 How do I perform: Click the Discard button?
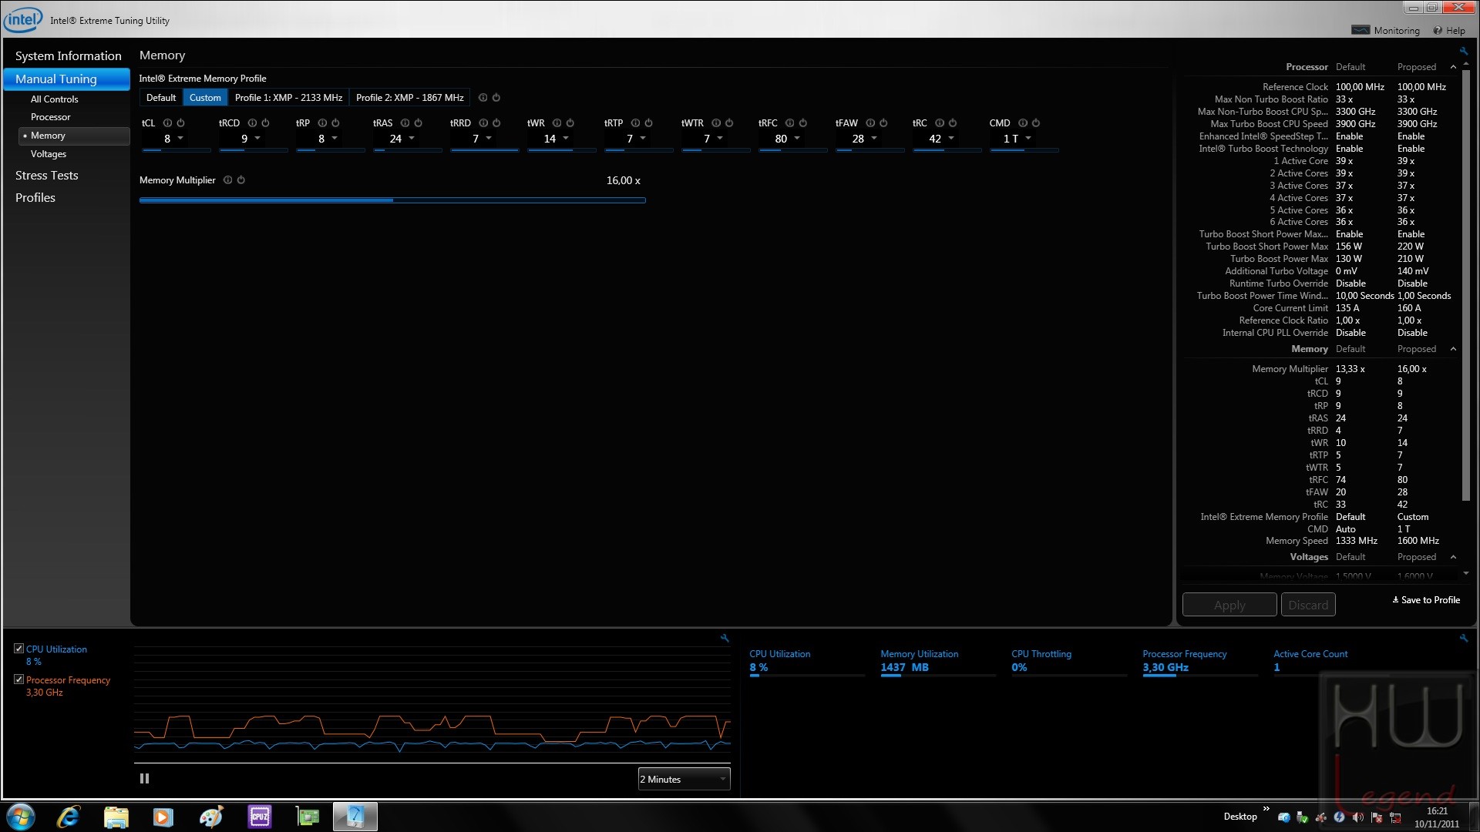(x=1308, y=605)
